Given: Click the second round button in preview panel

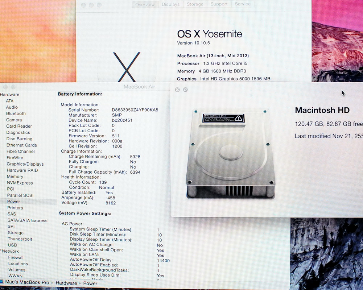Looking at the screenshot, I should (x=185, y=90).
